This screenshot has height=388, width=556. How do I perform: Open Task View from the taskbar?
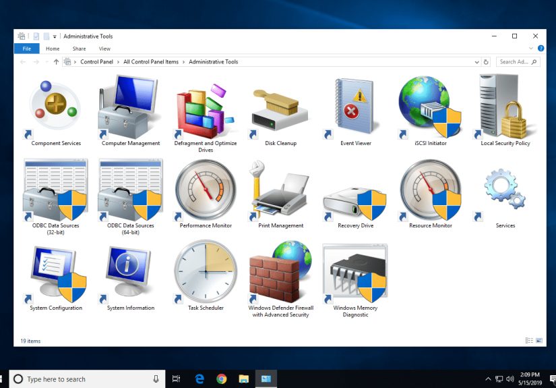176,379
